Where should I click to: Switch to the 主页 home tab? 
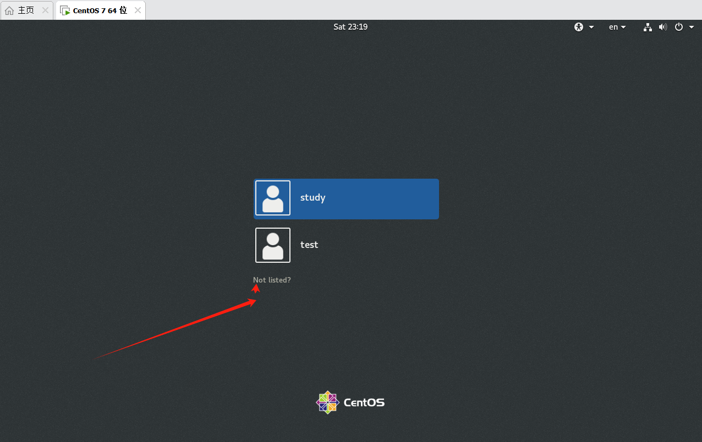[x=27, y=10]
